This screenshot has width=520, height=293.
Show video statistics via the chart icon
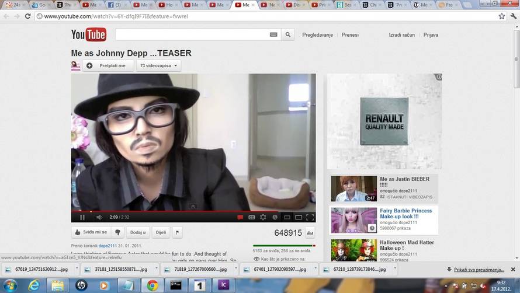310,233
